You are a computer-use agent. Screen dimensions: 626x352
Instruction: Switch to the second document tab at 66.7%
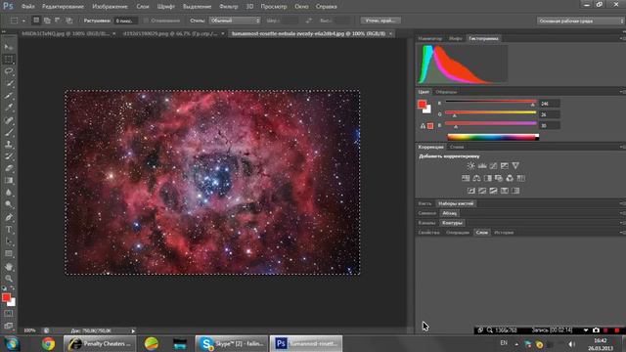(x=170, y=34)
